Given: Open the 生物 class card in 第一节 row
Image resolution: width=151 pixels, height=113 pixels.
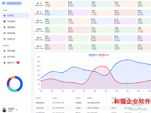Looking at the screenshot, I should coord(144,4).
